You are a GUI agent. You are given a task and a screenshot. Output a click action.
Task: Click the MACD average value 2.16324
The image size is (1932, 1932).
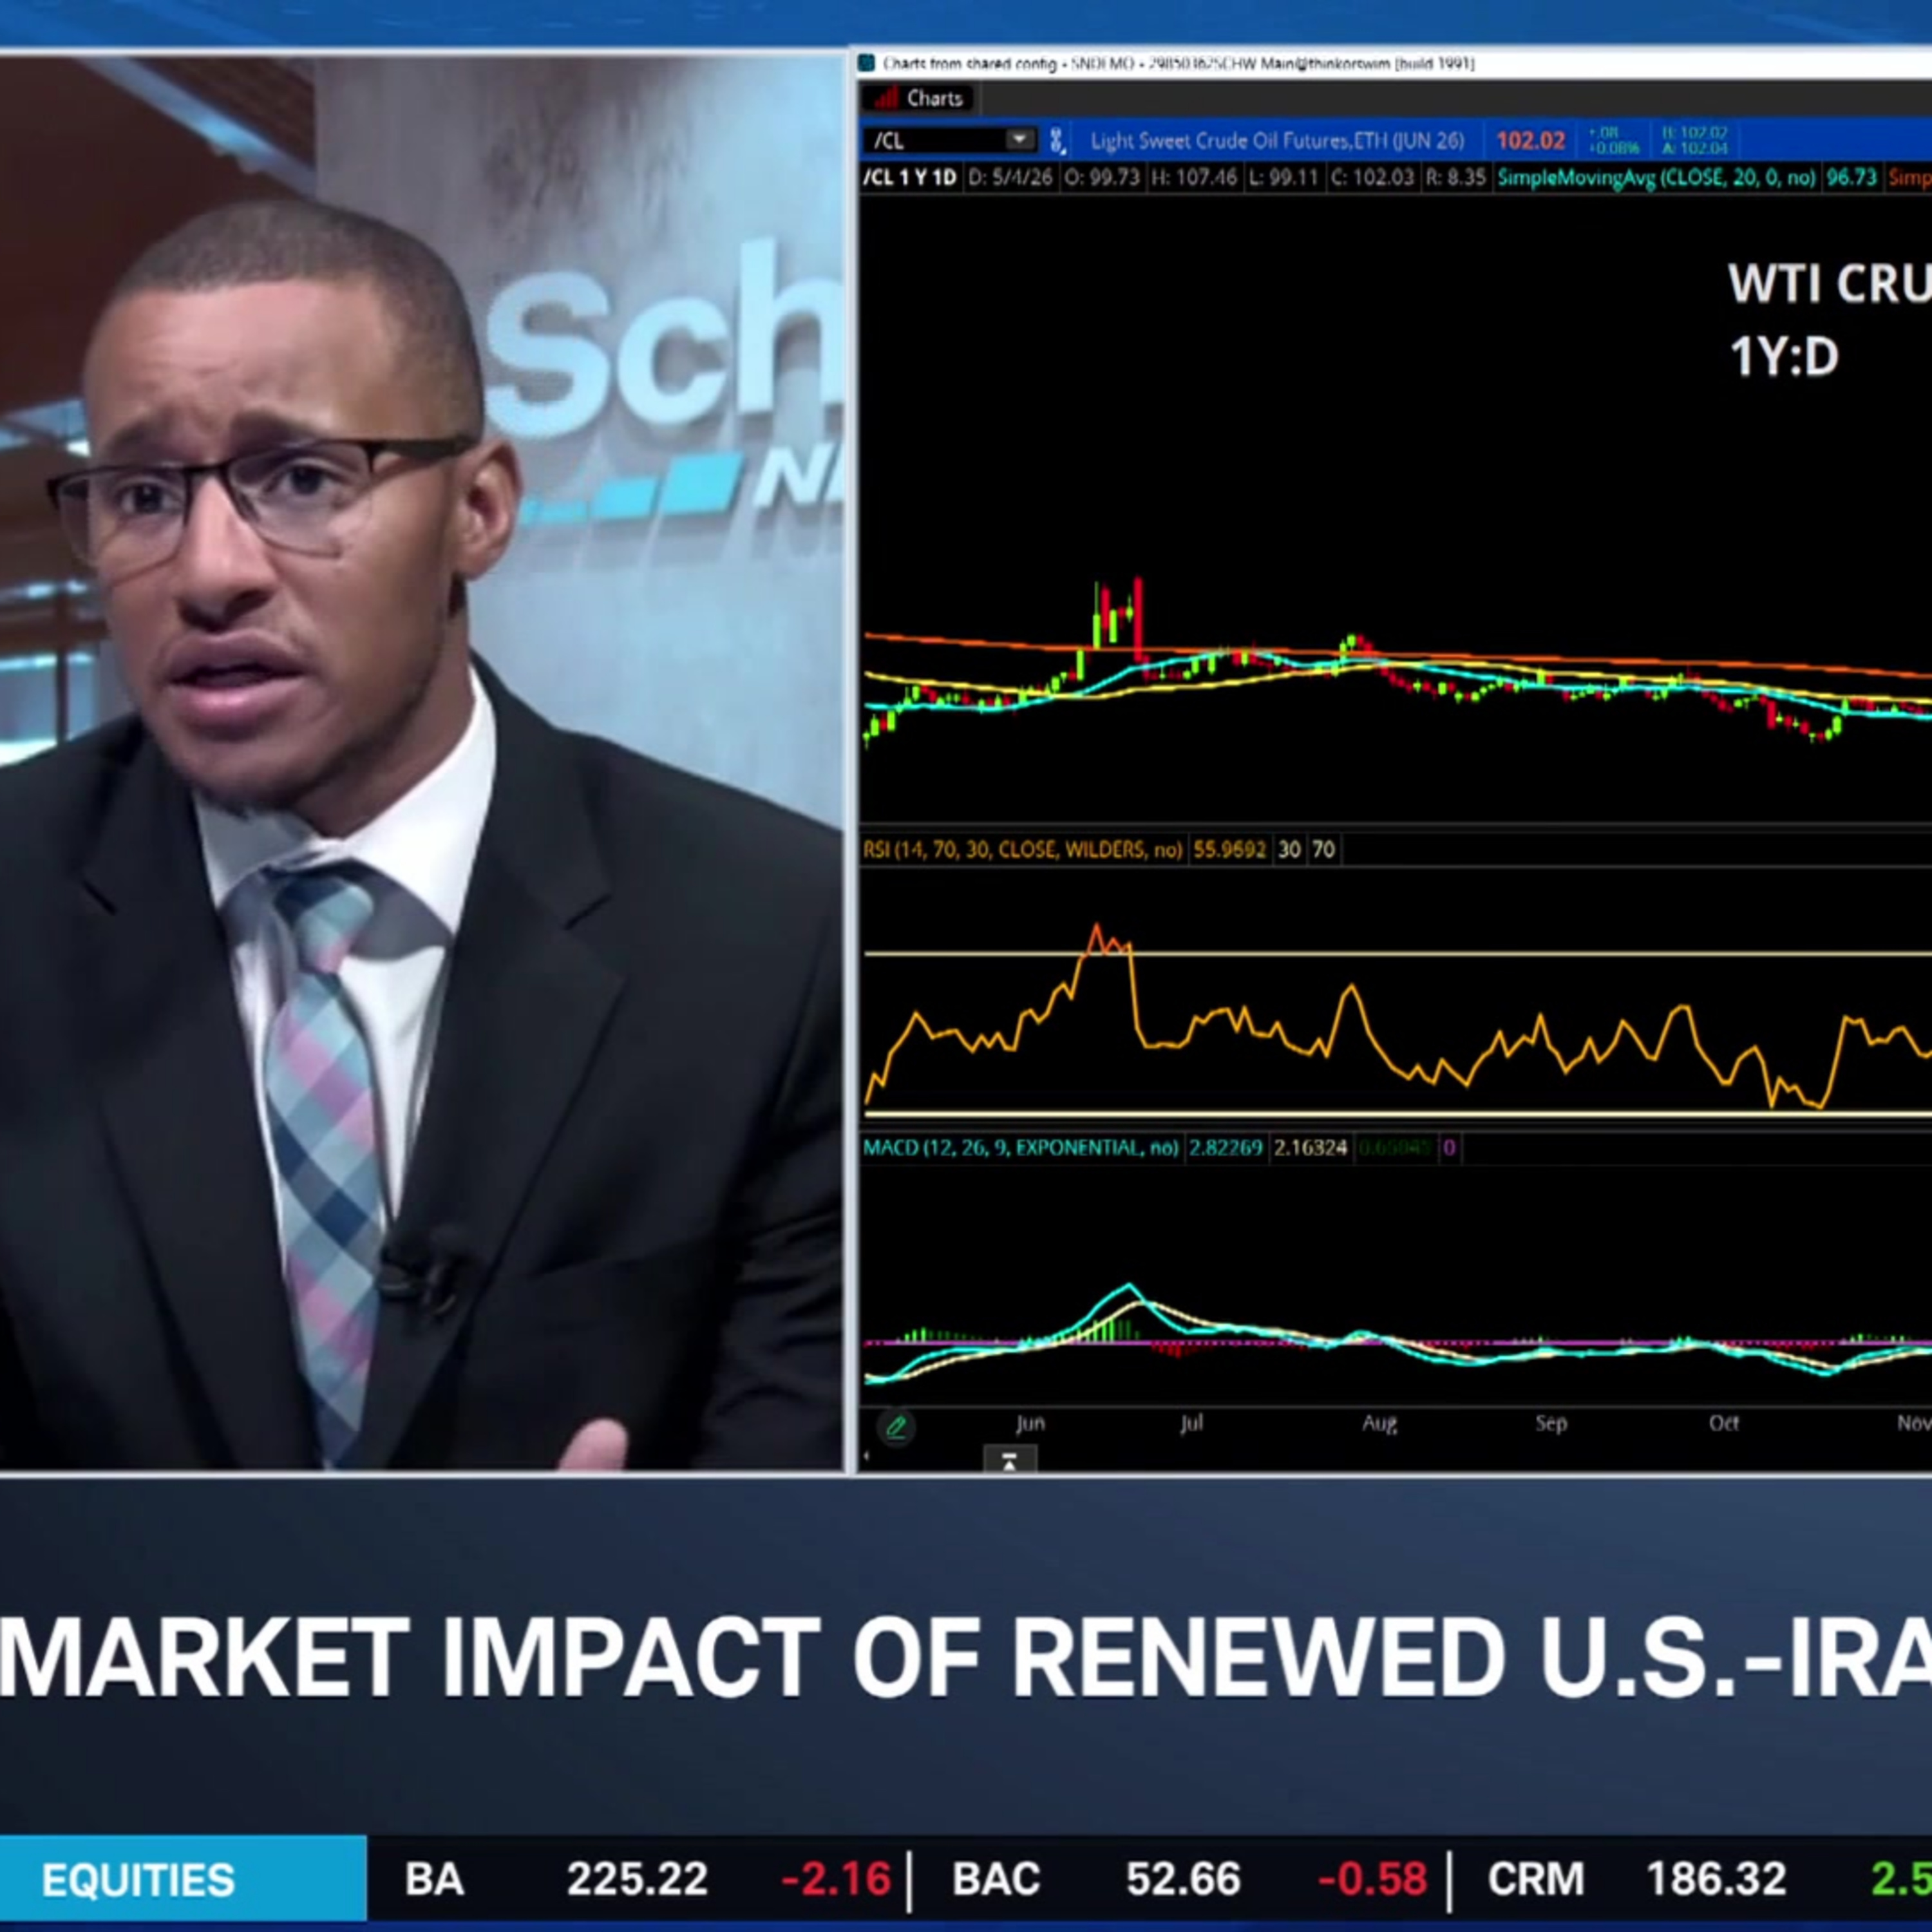coord(1310,1148)
